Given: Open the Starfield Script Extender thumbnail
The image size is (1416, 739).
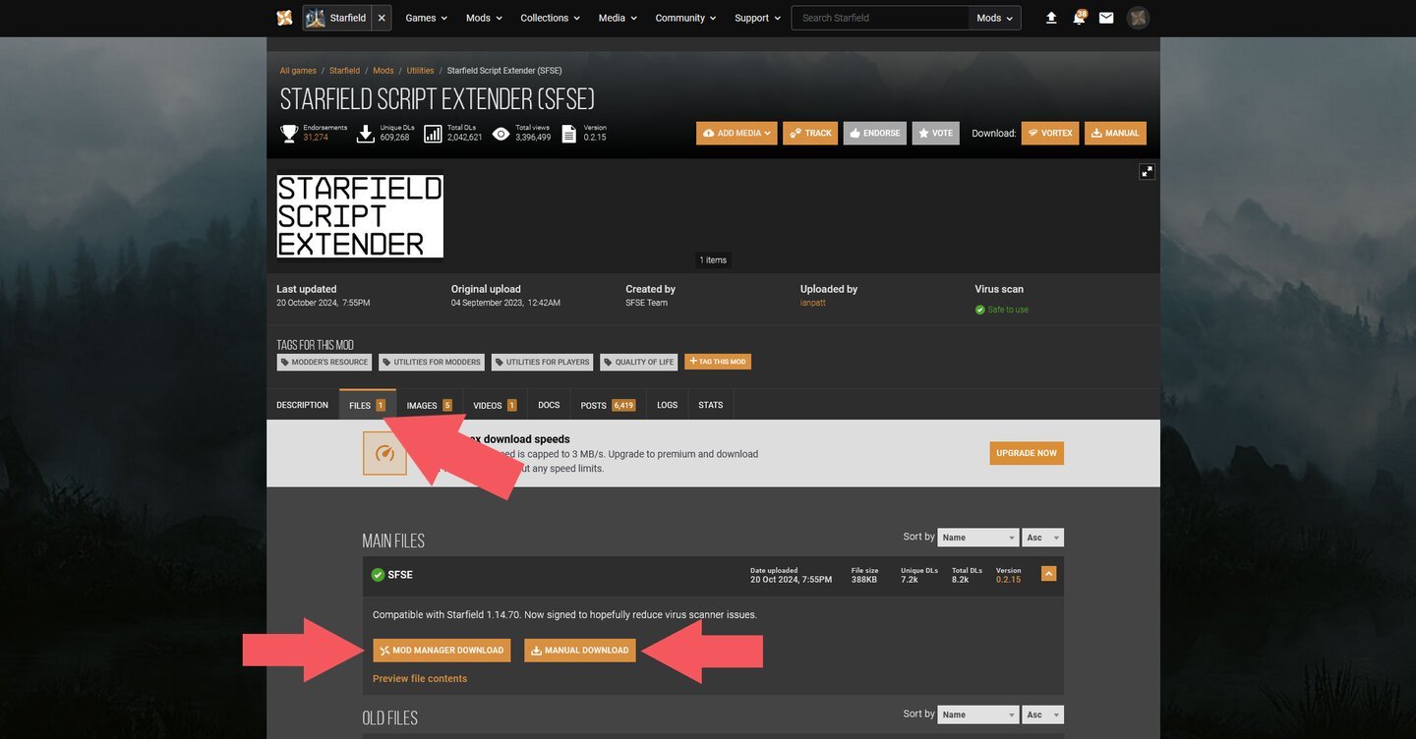Looking at the screenshot, I should 360,216.
